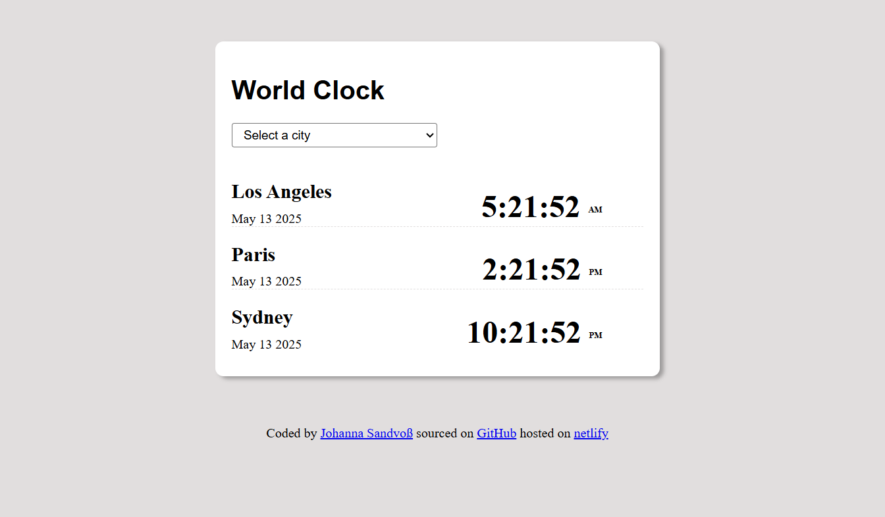Click the Paris time 2:21:52
The width and height of the screenshot is (885, 517).
point(531,269)
